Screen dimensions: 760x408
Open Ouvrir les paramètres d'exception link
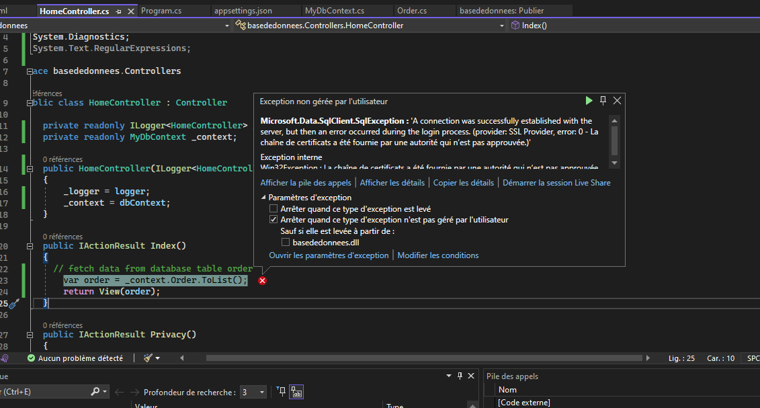pos(329,255)
